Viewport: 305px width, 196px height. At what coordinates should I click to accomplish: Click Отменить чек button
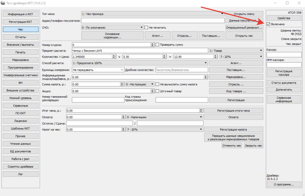(232, 145)
